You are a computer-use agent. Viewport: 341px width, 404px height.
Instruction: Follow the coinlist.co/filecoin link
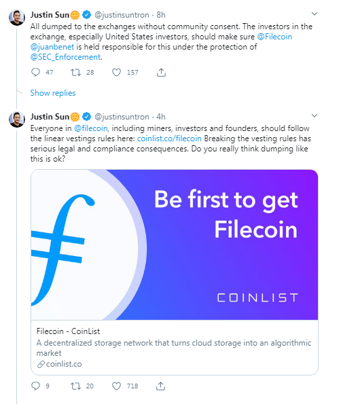click(169, 139)
